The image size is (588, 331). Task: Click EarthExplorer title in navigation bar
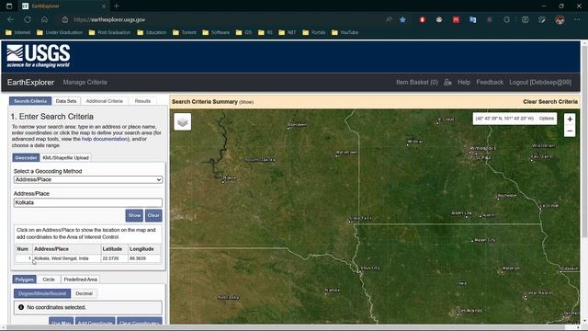30,82
